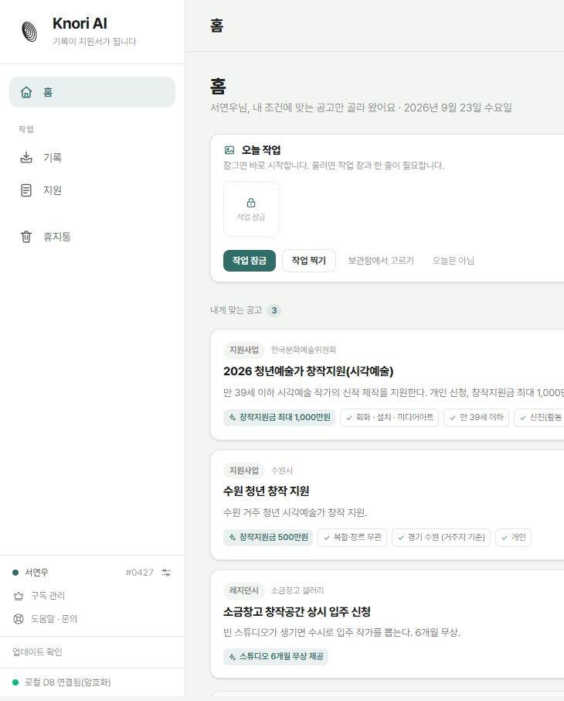Viewport: 564px width, 701px height.
Task: Click the 내게 맞는 공고 count badge 3
Action: coord(274,310)
